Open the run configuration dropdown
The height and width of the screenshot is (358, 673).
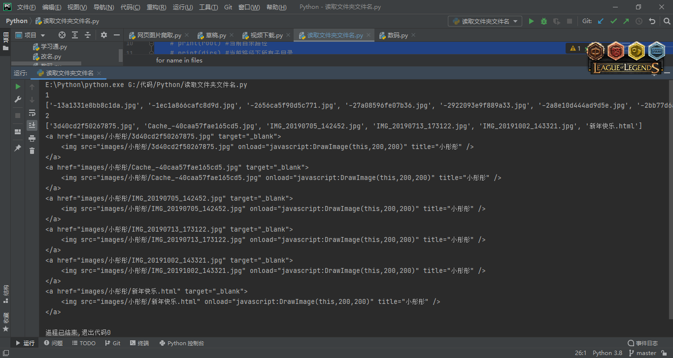pos(485,21)
